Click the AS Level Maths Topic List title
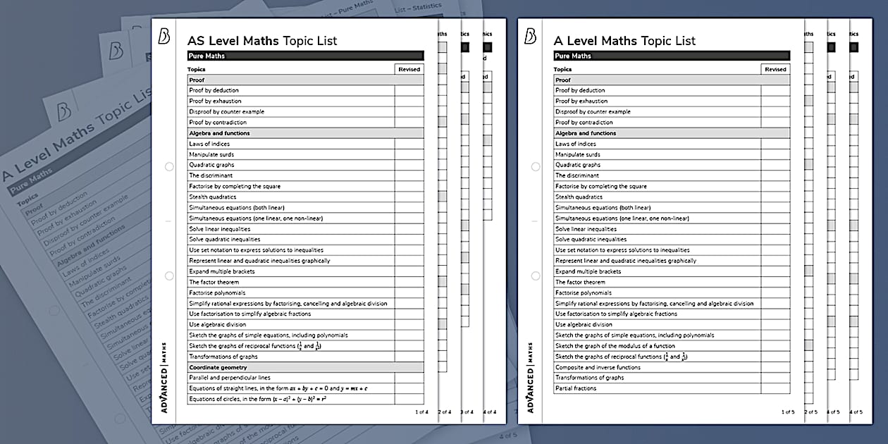 click(x=261, y=40)
